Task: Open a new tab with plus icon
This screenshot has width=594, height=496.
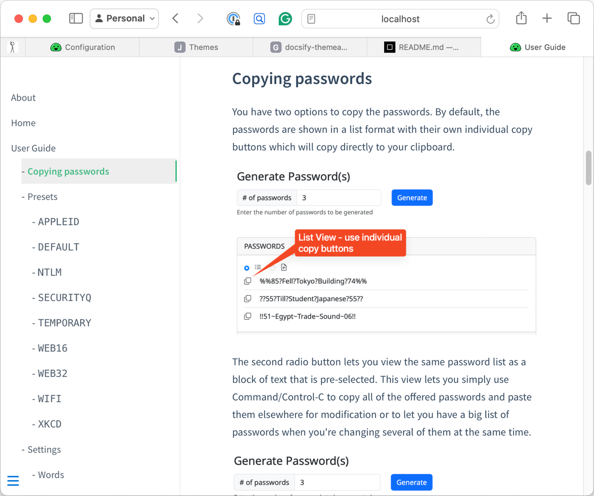Action: point(547,19)
